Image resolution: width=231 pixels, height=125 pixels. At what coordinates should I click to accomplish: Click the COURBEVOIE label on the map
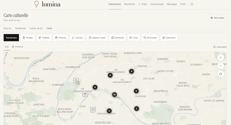[x=73, y=67]
